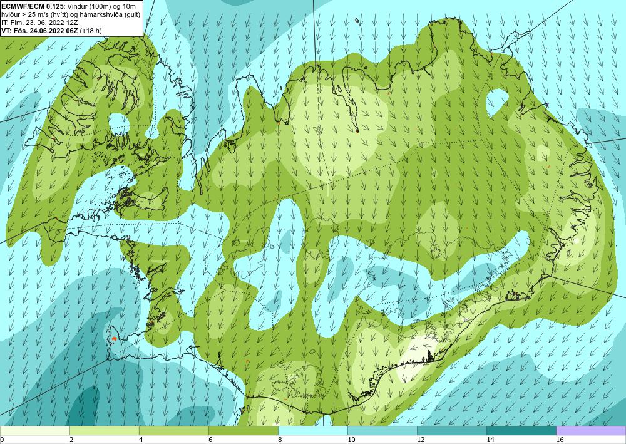Click the dark teal 14–16 legend swatch

521,431
